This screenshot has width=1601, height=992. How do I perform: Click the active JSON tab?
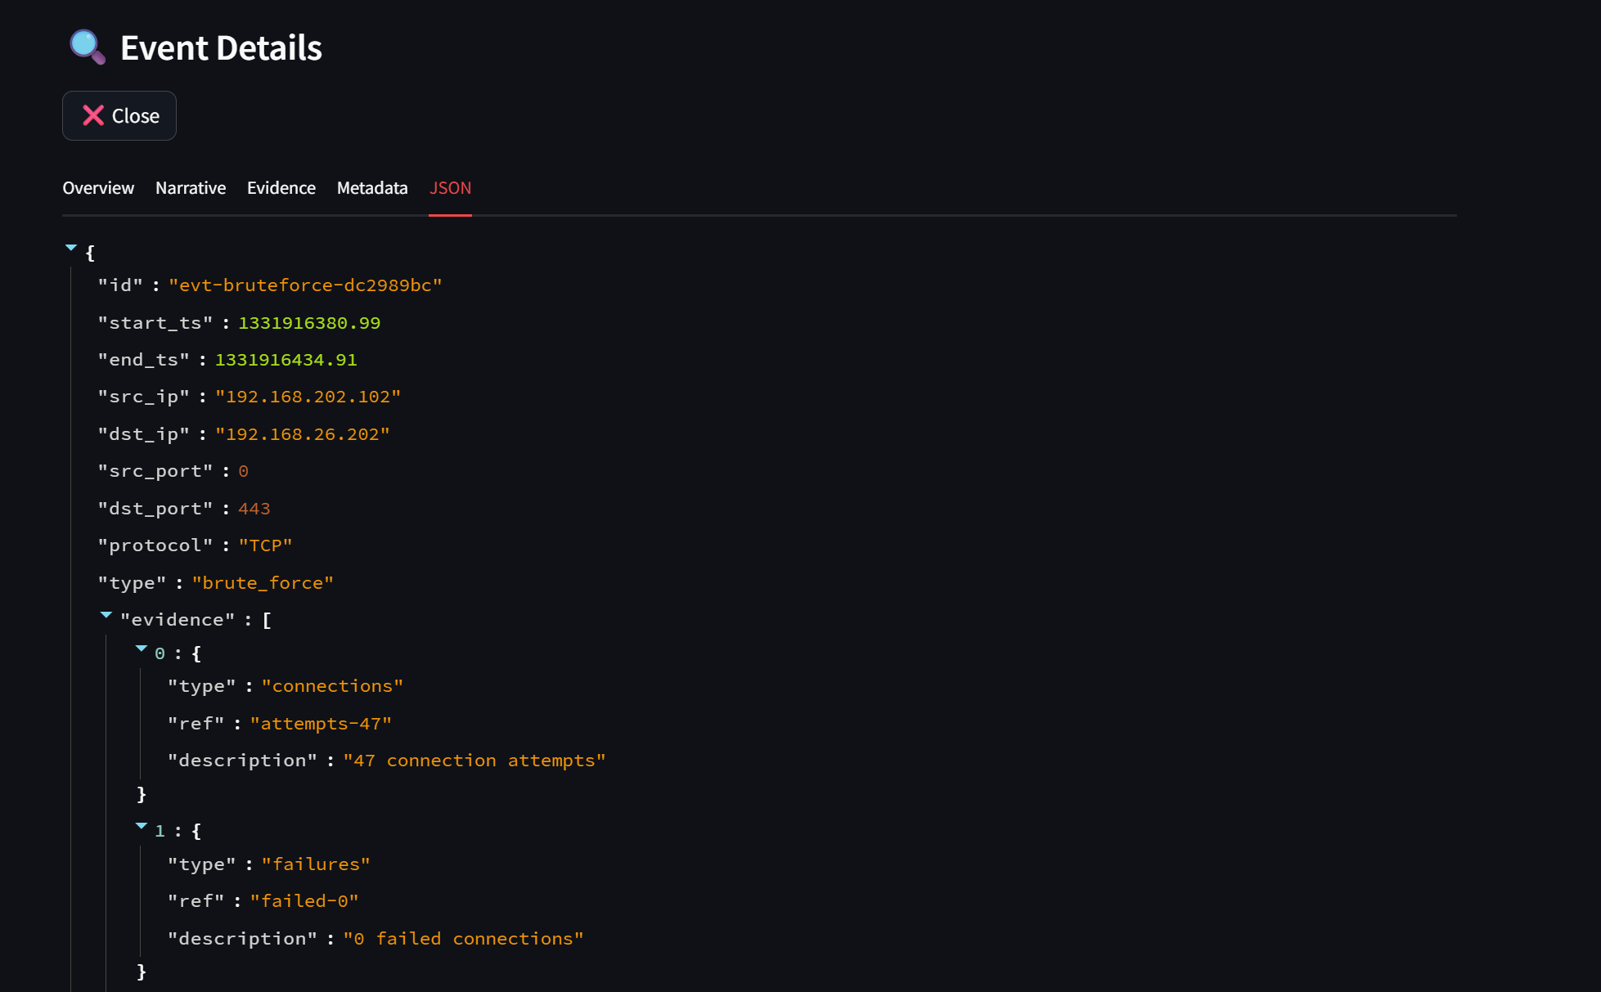[x=450, y=188]
